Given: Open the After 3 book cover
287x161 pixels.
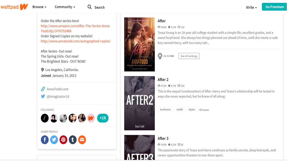Looking at the screenshot, I should (140, 147).
